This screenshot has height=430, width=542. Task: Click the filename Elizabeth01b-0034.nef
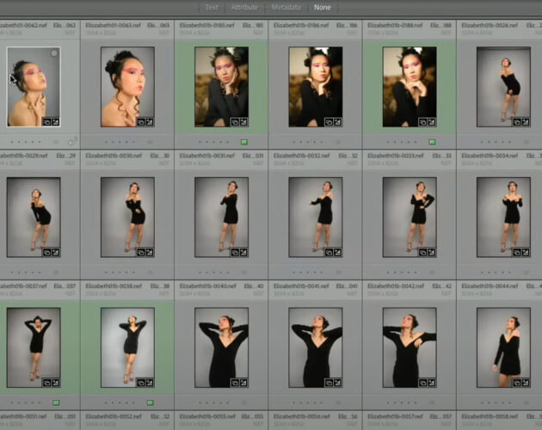coord(490,156)
